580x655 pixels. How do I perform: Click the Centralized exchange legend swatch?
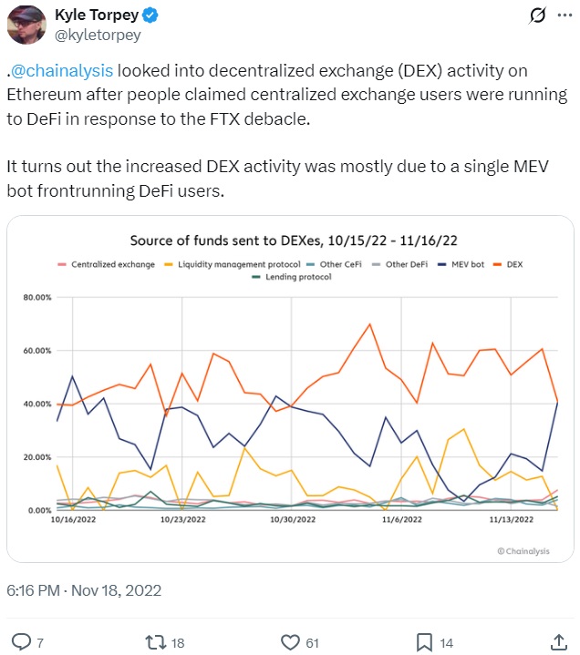(x=61, y=264)
